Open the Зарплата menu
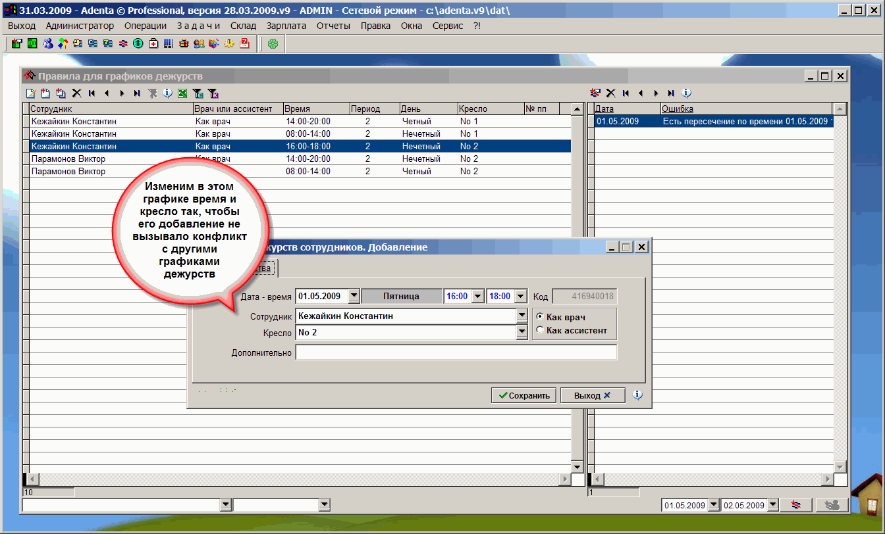 click(286, 26)
